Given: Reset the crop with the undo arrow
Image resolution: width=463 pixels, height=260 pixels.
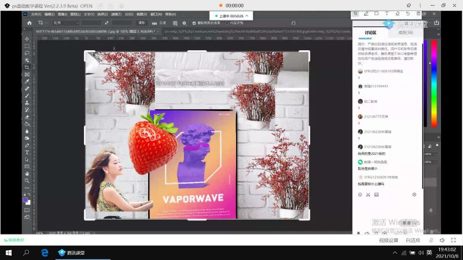Looking at the screenshot, I should point(293,23).
